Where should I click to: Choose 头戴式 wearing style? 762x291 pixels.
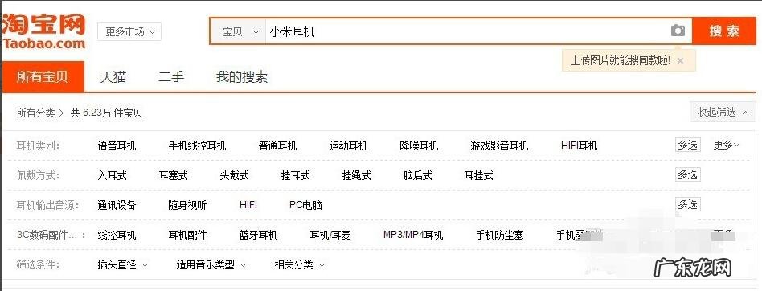click(x=234, y=175)
